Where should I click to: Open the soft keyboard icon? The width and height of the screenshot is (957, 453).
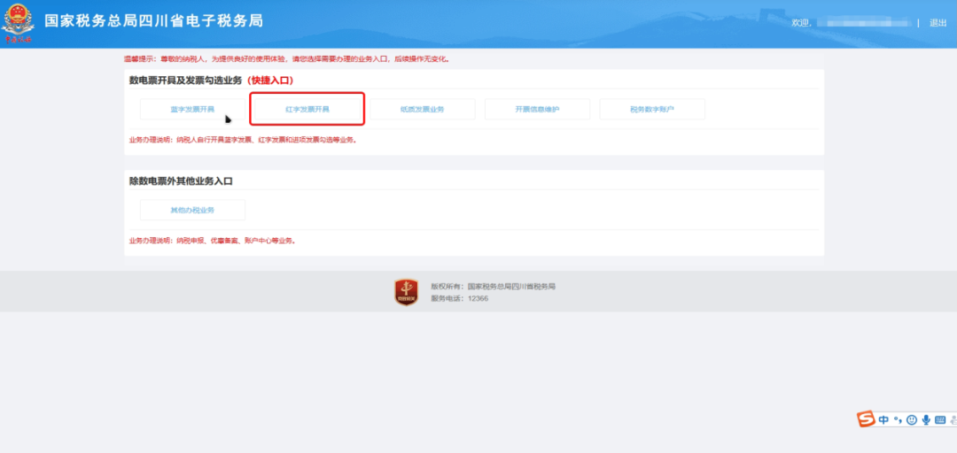coord(940,420)
